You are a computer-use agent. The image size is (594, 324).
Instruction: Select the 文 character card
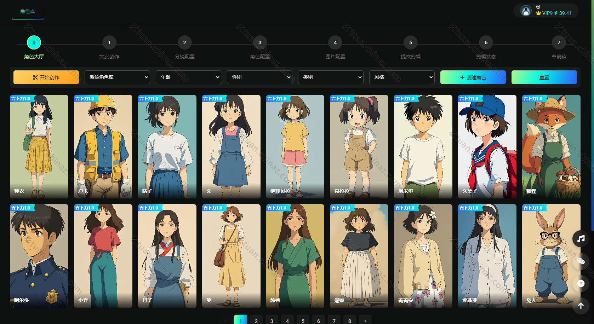pyautogui.click(x=231, y=146)
